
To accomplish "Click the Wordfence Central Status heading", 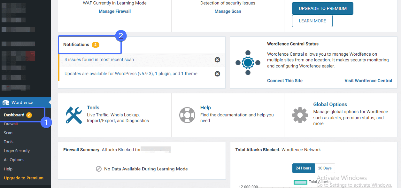I will coord(293,44).
